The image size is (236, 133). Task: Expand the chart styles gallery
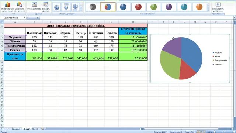pyautogui.click(x=208, y=10)
